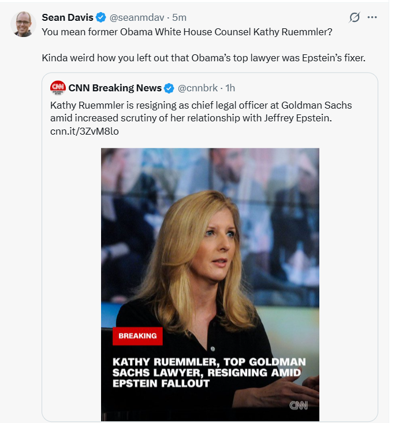Open the Kathy Ruemmler photo in the quoted tweet
This screenshot has width=395, height=423.
click(x=210, y=243)
